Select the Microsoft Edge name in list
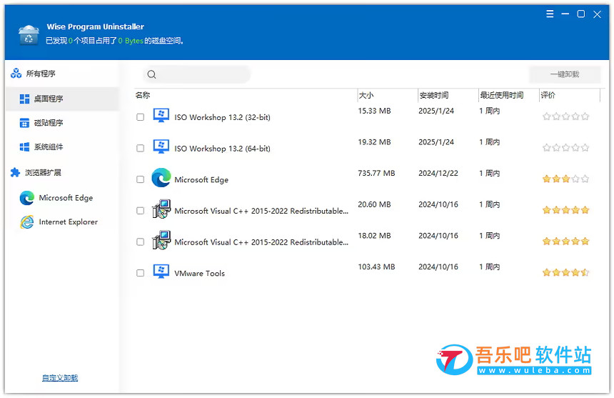 click(x=201, y=180)
